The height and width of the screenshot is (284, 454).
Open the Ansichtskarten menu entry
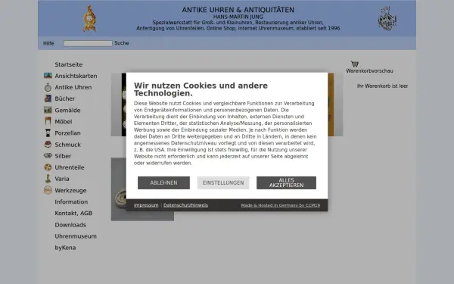coord(76,76)
